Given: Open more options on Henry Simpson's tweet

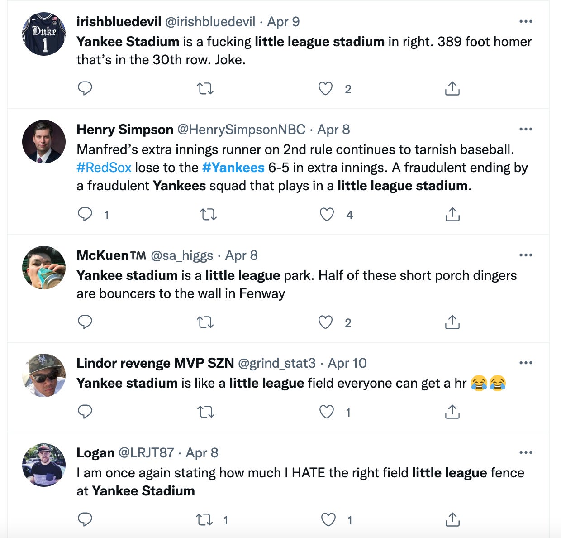Looking at the screenshot, I should (x=526, y=129).
